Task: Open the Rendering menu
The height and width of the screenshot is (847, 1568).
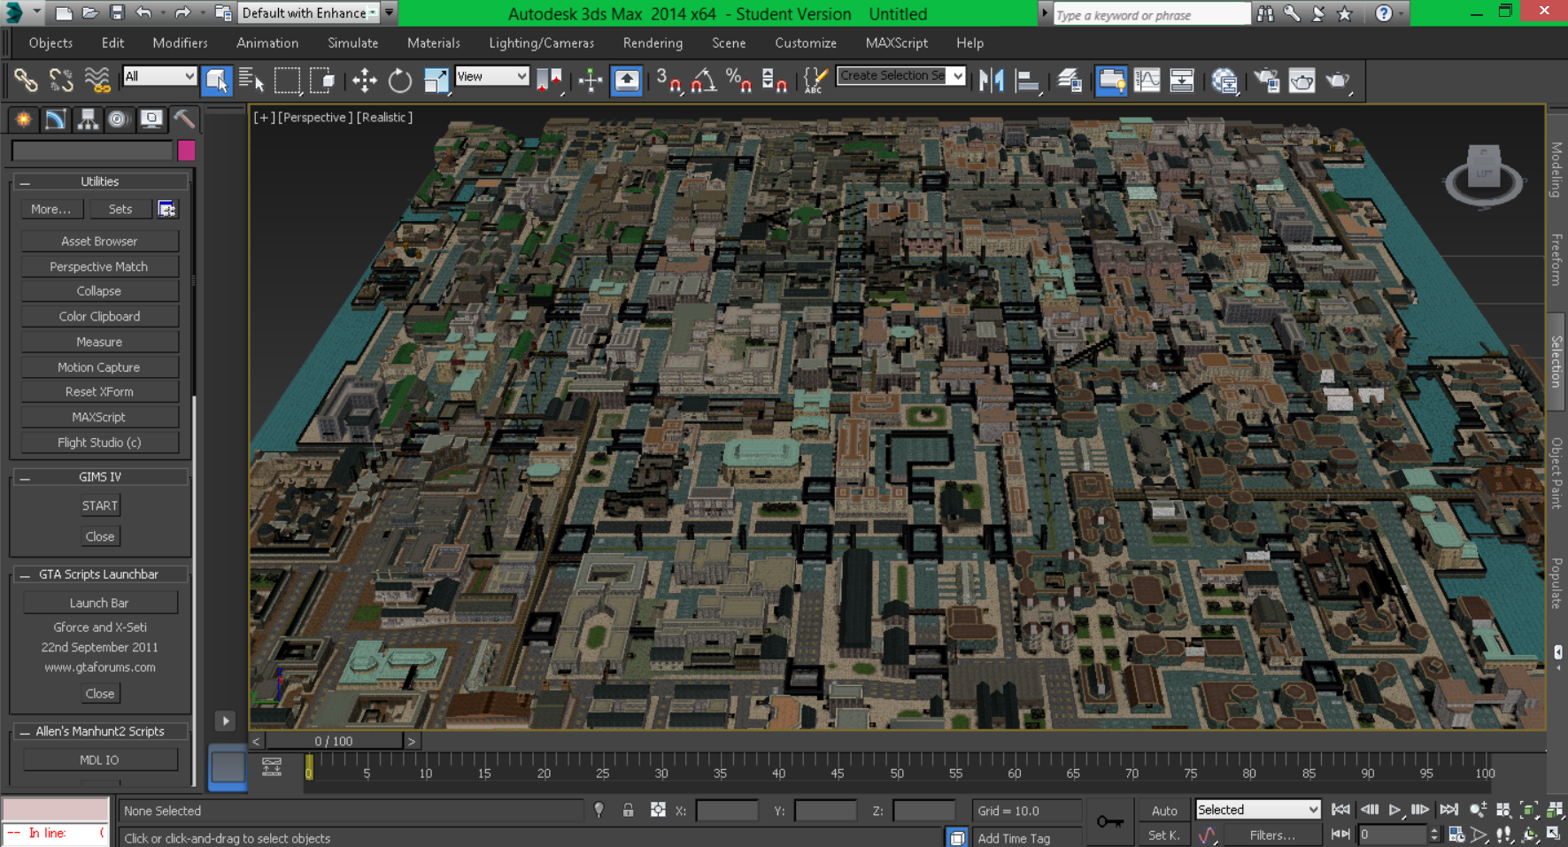Action: pyautogui.click(x=653, y=42)
